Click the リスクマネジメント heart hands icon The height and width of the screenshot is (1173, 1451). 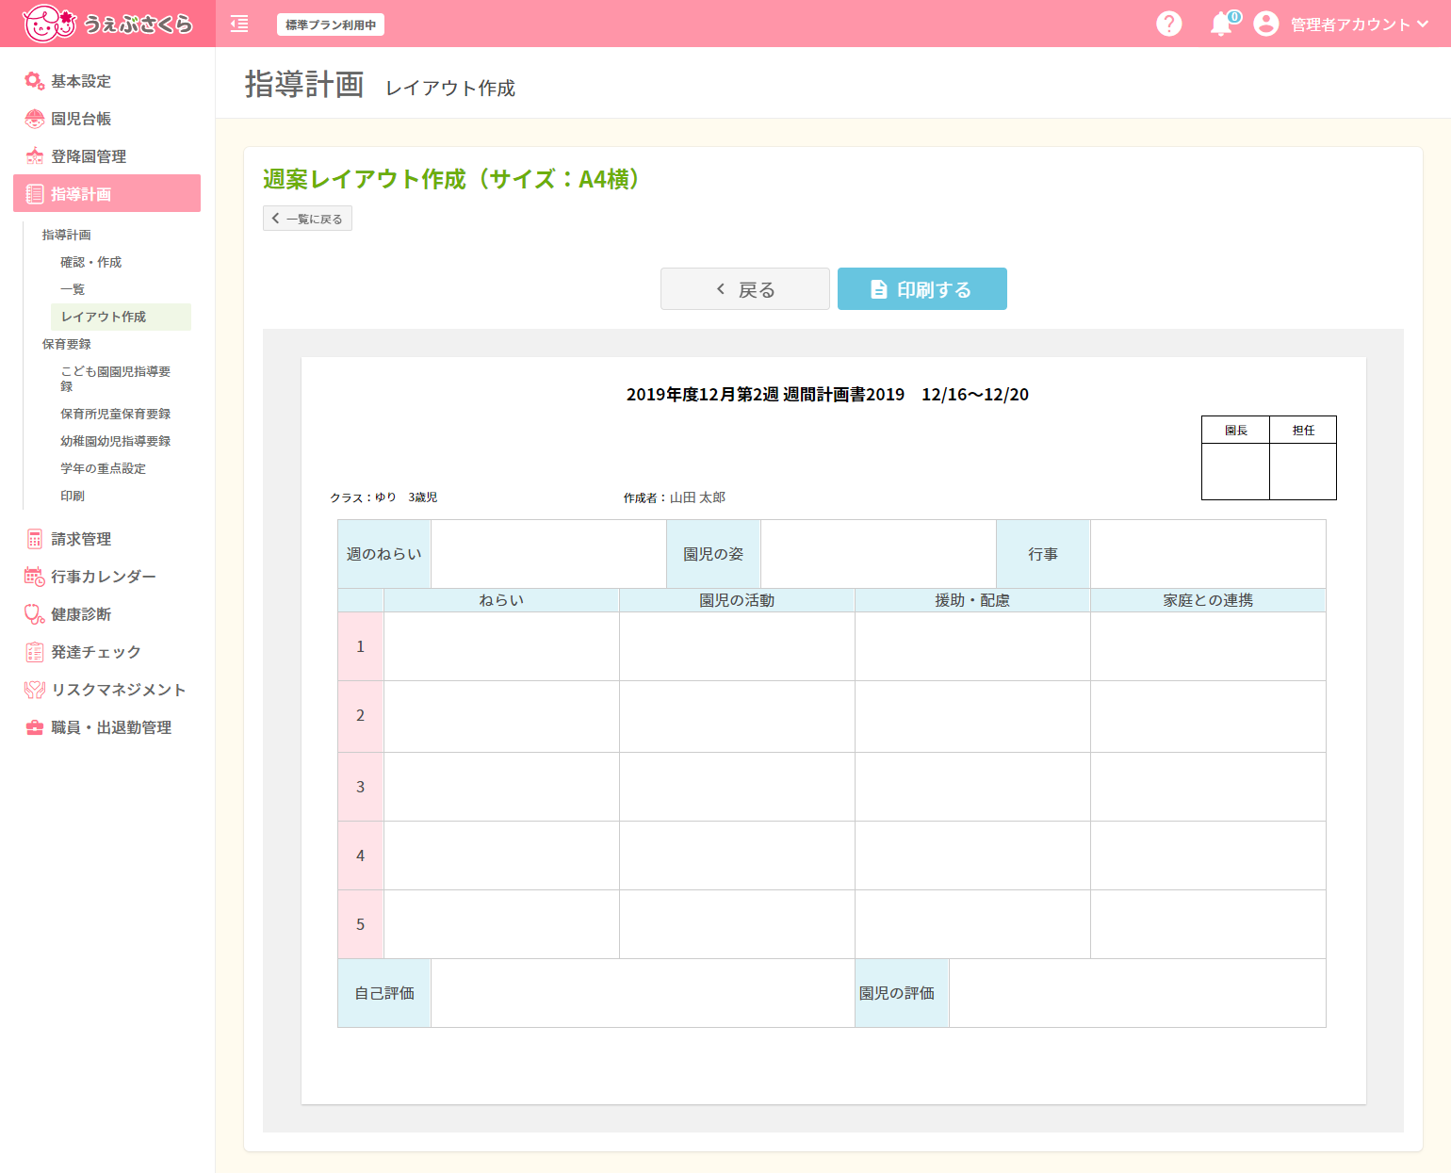(x=35, y=690)
